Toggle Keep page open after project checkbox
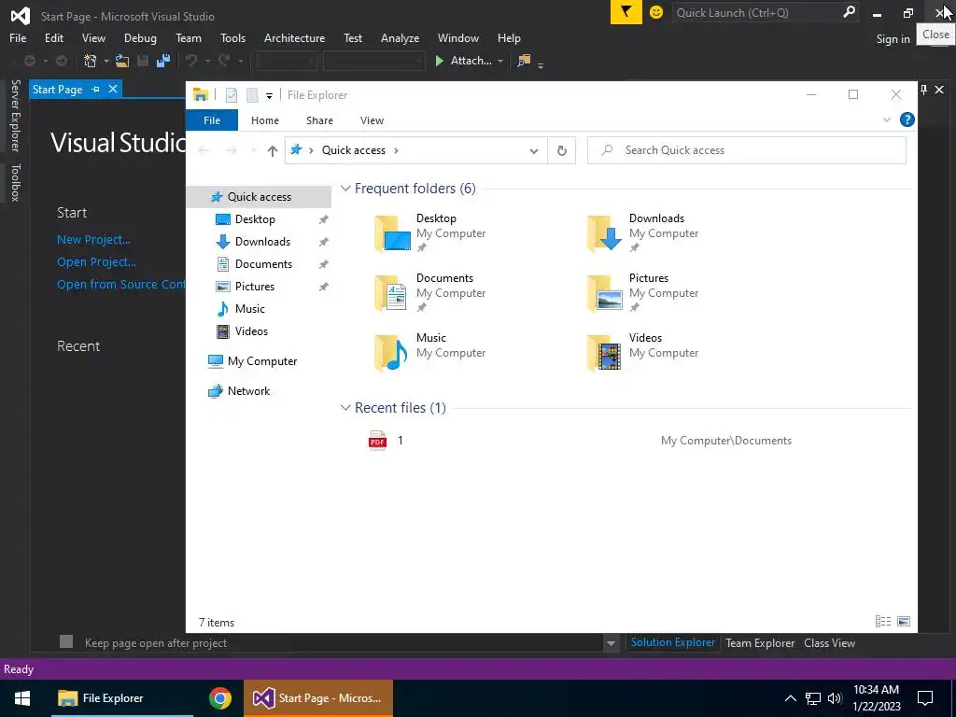Image resolution: width=956 pixels, height=717 pixels. [66, 641]
